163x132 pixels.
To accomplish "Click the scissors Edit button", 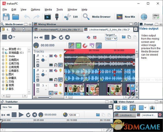I will coord(71,17).
